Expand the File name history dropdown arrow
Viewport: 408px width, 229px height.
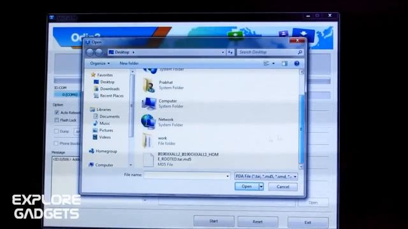click(x=228, y=176)
